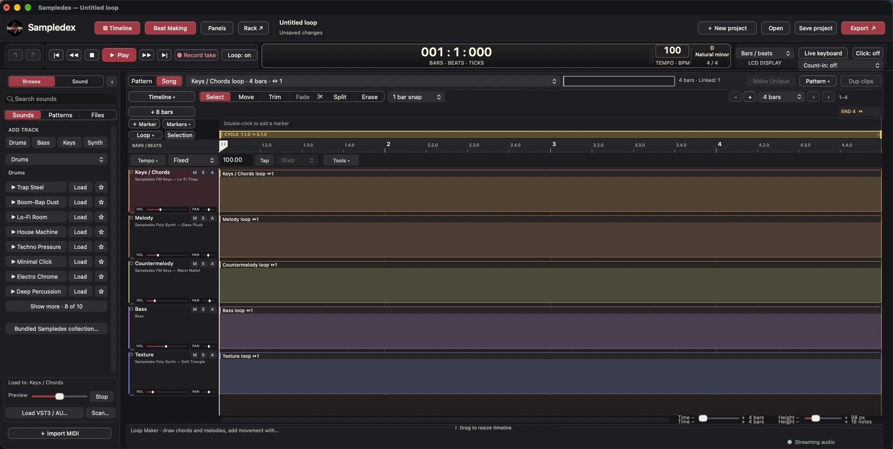This screenshot has width=893, height=449.
Task: Click Save project
Action: coord(815,28)
